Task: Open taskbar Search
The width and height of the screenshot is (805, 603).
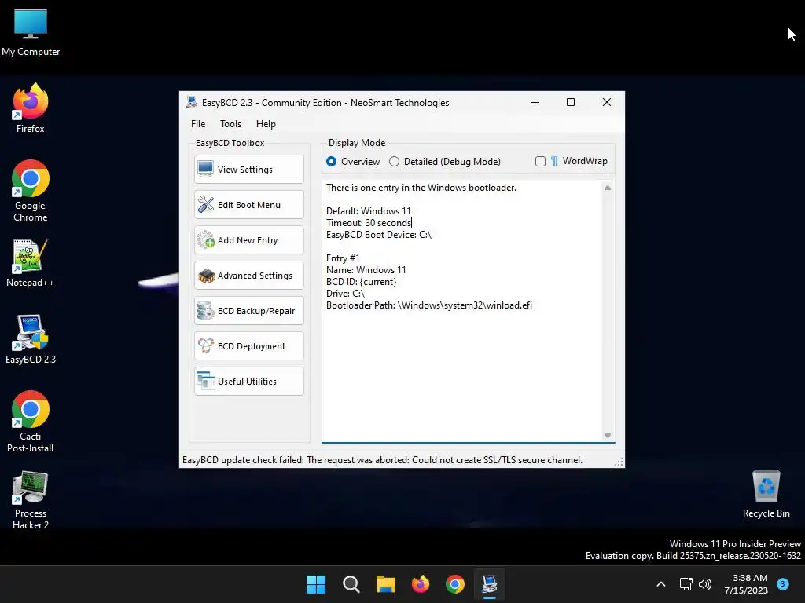Action: (351, 584)
